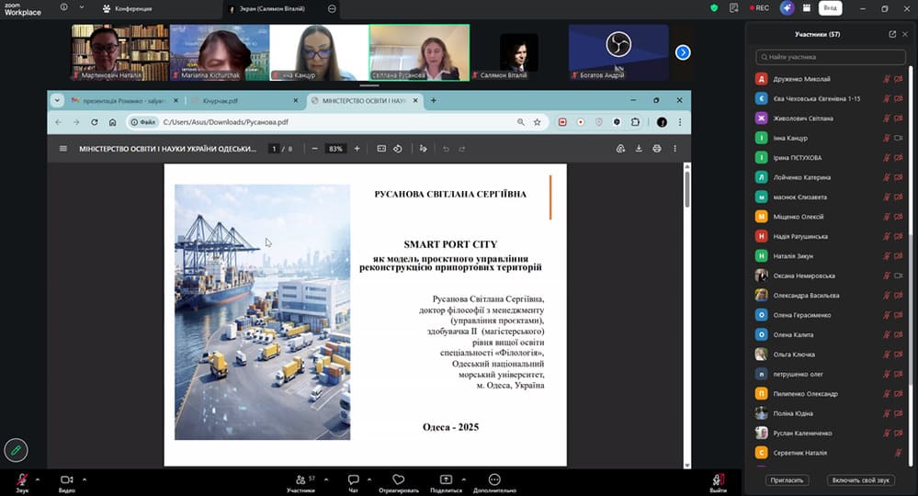Click the Отреагировать heart icon

[398, 479]
